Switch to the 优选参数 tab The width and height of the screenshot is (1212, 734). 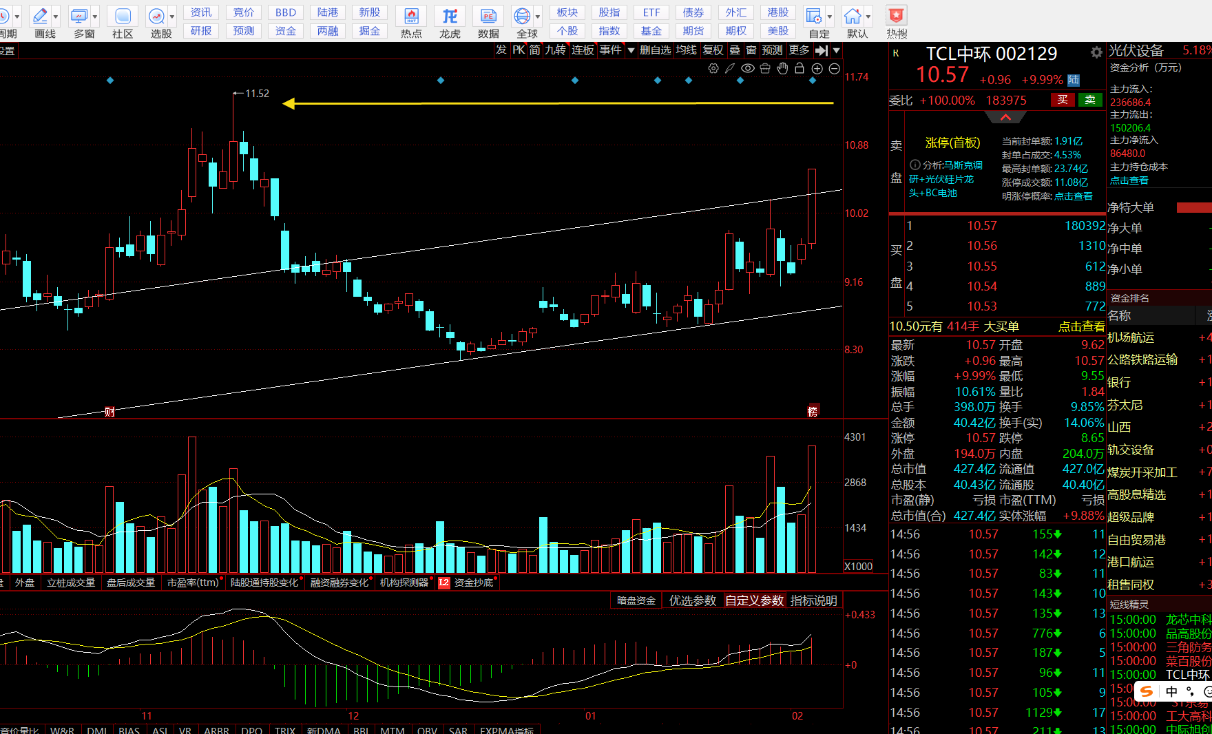(x=693, y=600)
